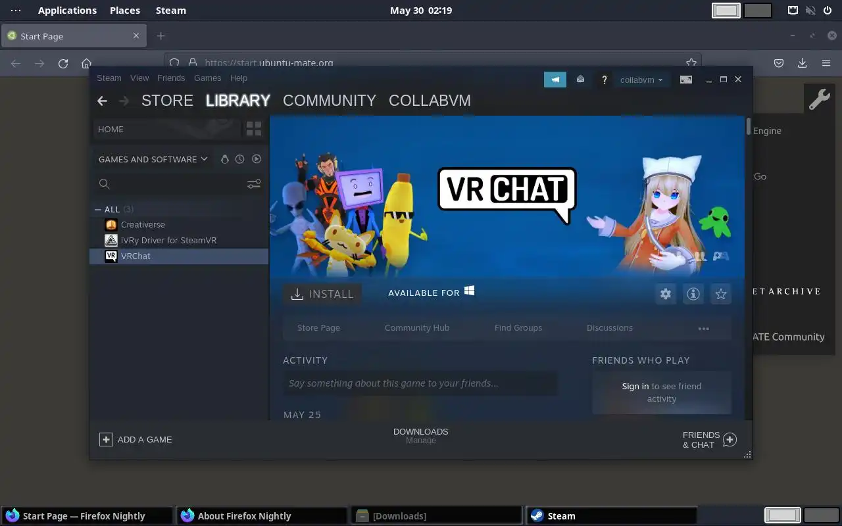The width and height of the screenshot is (842, 526).
Task: Open VRChat game info icon
Action: point(693,294)
